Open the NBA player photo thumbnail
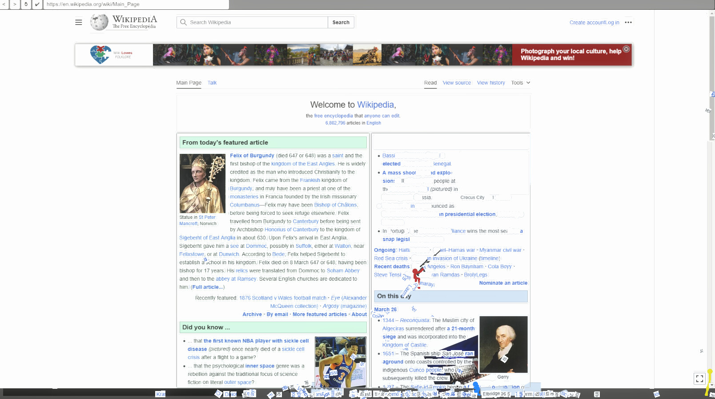This screenshot has height=399, width=715. coord(341,361)
